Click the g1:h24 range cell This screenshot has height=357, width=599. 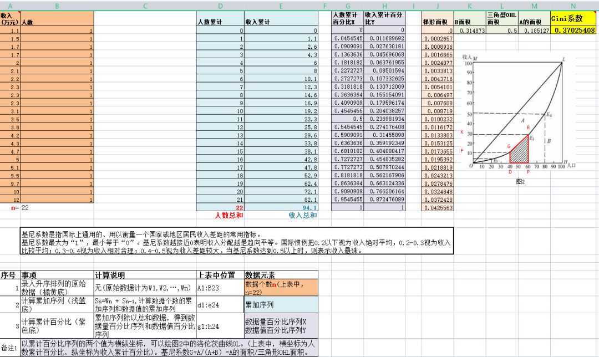(x=220, y=326)
